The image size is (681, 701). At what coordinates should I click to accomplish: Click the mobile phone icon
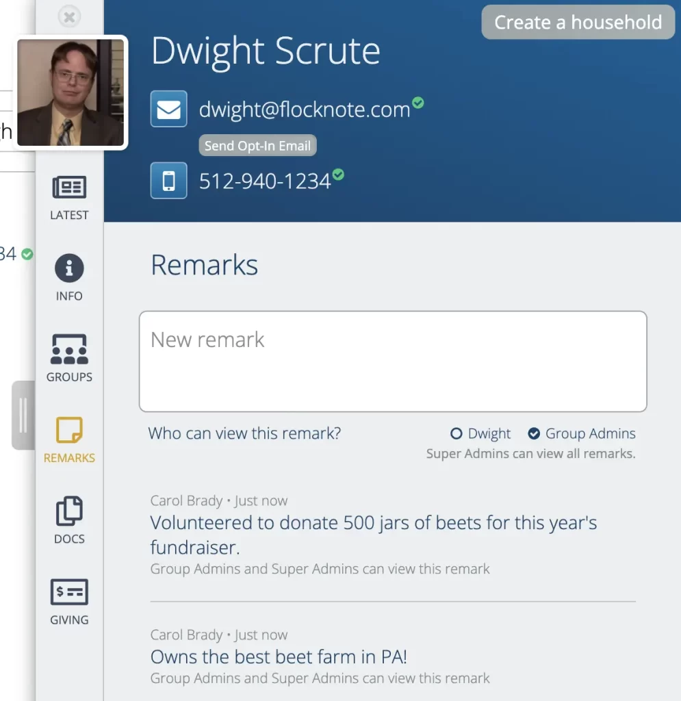click(168, 180)
